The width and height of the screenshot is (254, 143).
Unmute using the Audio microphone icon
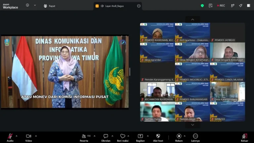(x=10, y=136)
